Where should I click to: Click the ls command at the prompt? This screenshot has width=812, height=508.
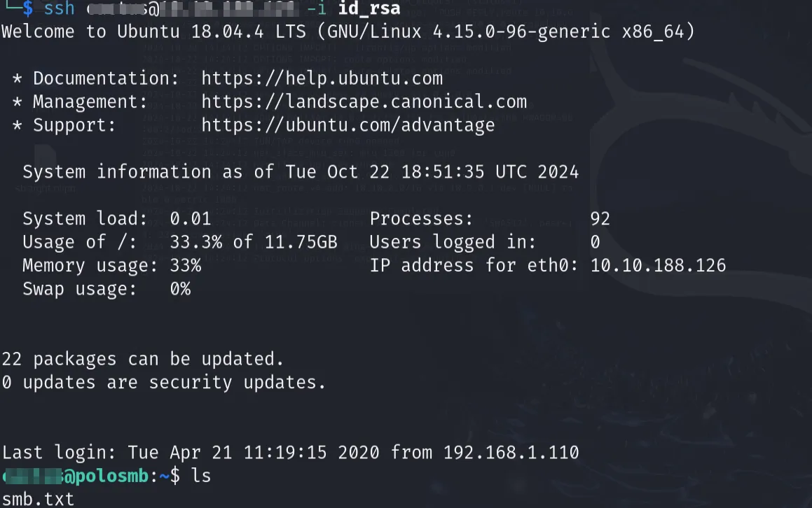(x=200, y=477)
